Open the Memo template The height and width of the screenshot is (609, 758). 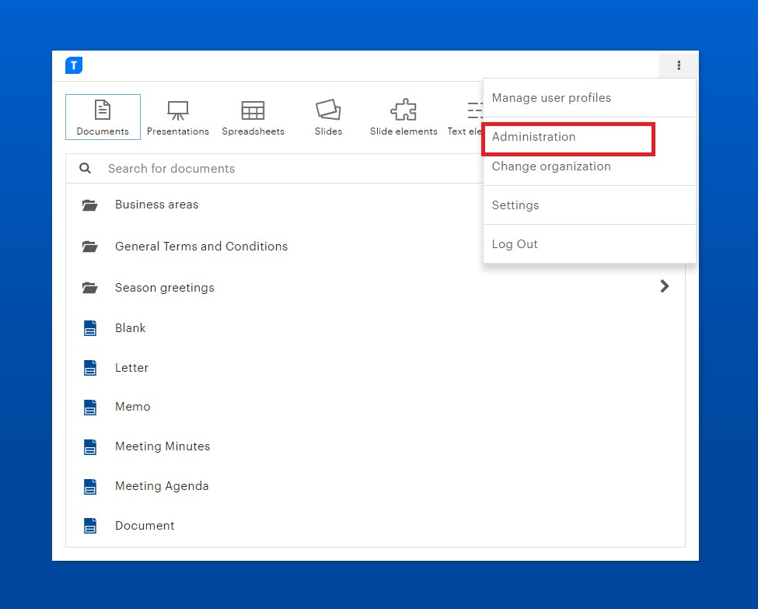click(132, 406)
